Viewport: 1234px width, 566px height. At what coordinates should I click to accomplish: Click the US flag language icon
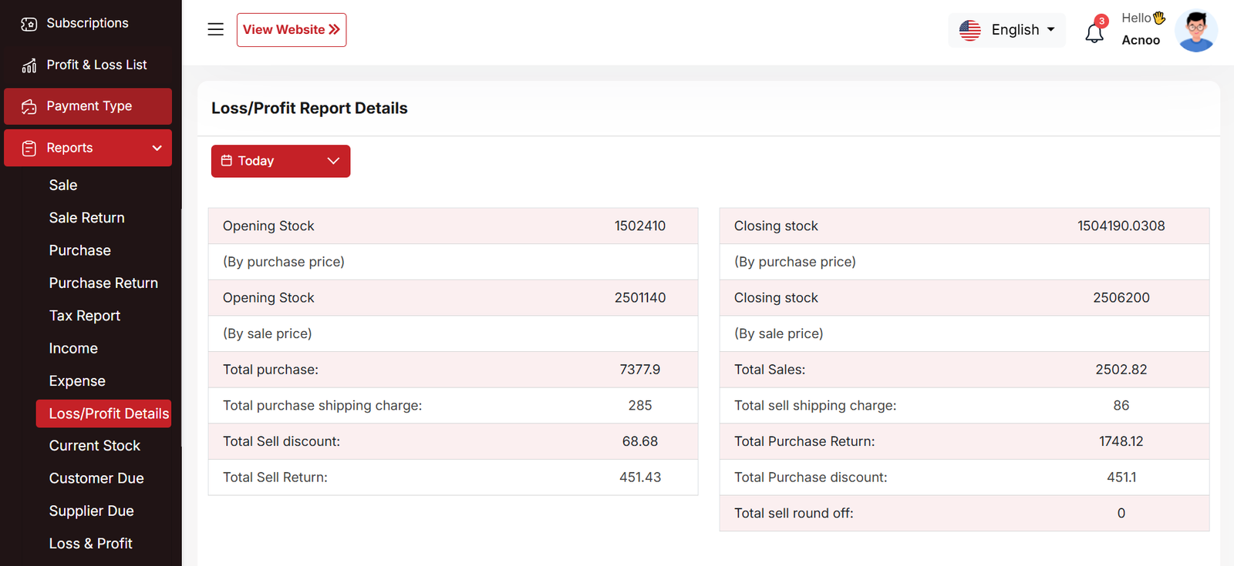[969, 30]
